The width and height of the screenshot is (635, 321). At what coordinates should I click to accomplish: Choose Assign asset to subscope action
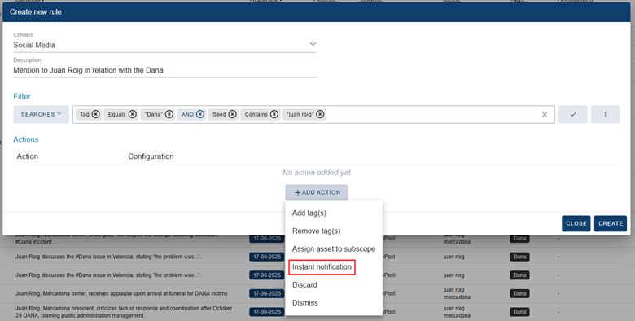pos(334,248)
